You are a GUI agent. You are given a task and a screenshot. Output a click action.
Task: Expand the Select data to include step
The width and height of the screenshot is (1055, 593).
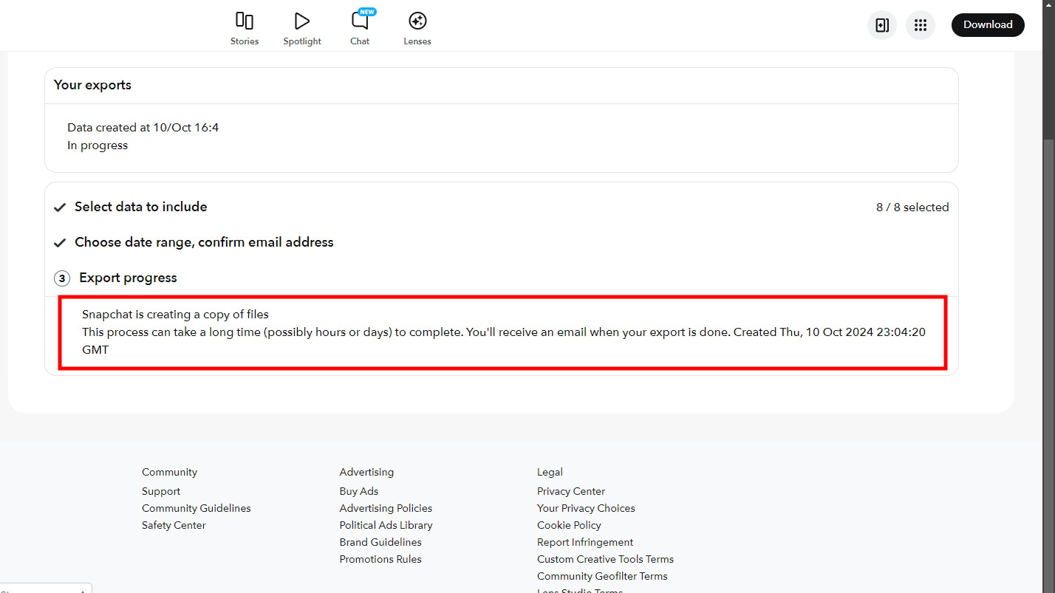pyautogui.click(x=140, y=208)
